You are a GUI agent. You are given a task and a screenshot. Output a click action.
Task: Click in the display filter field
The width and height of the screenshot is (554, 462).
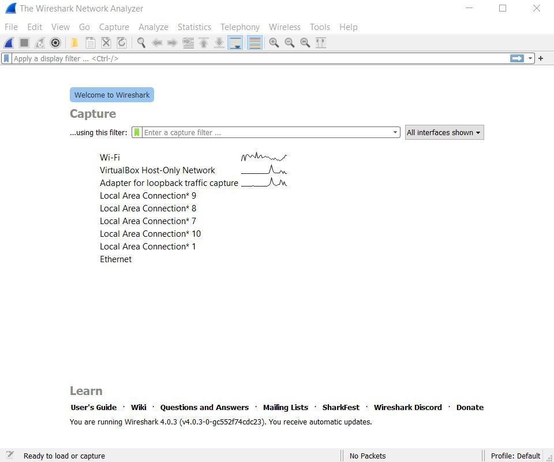tap(261, 58)
